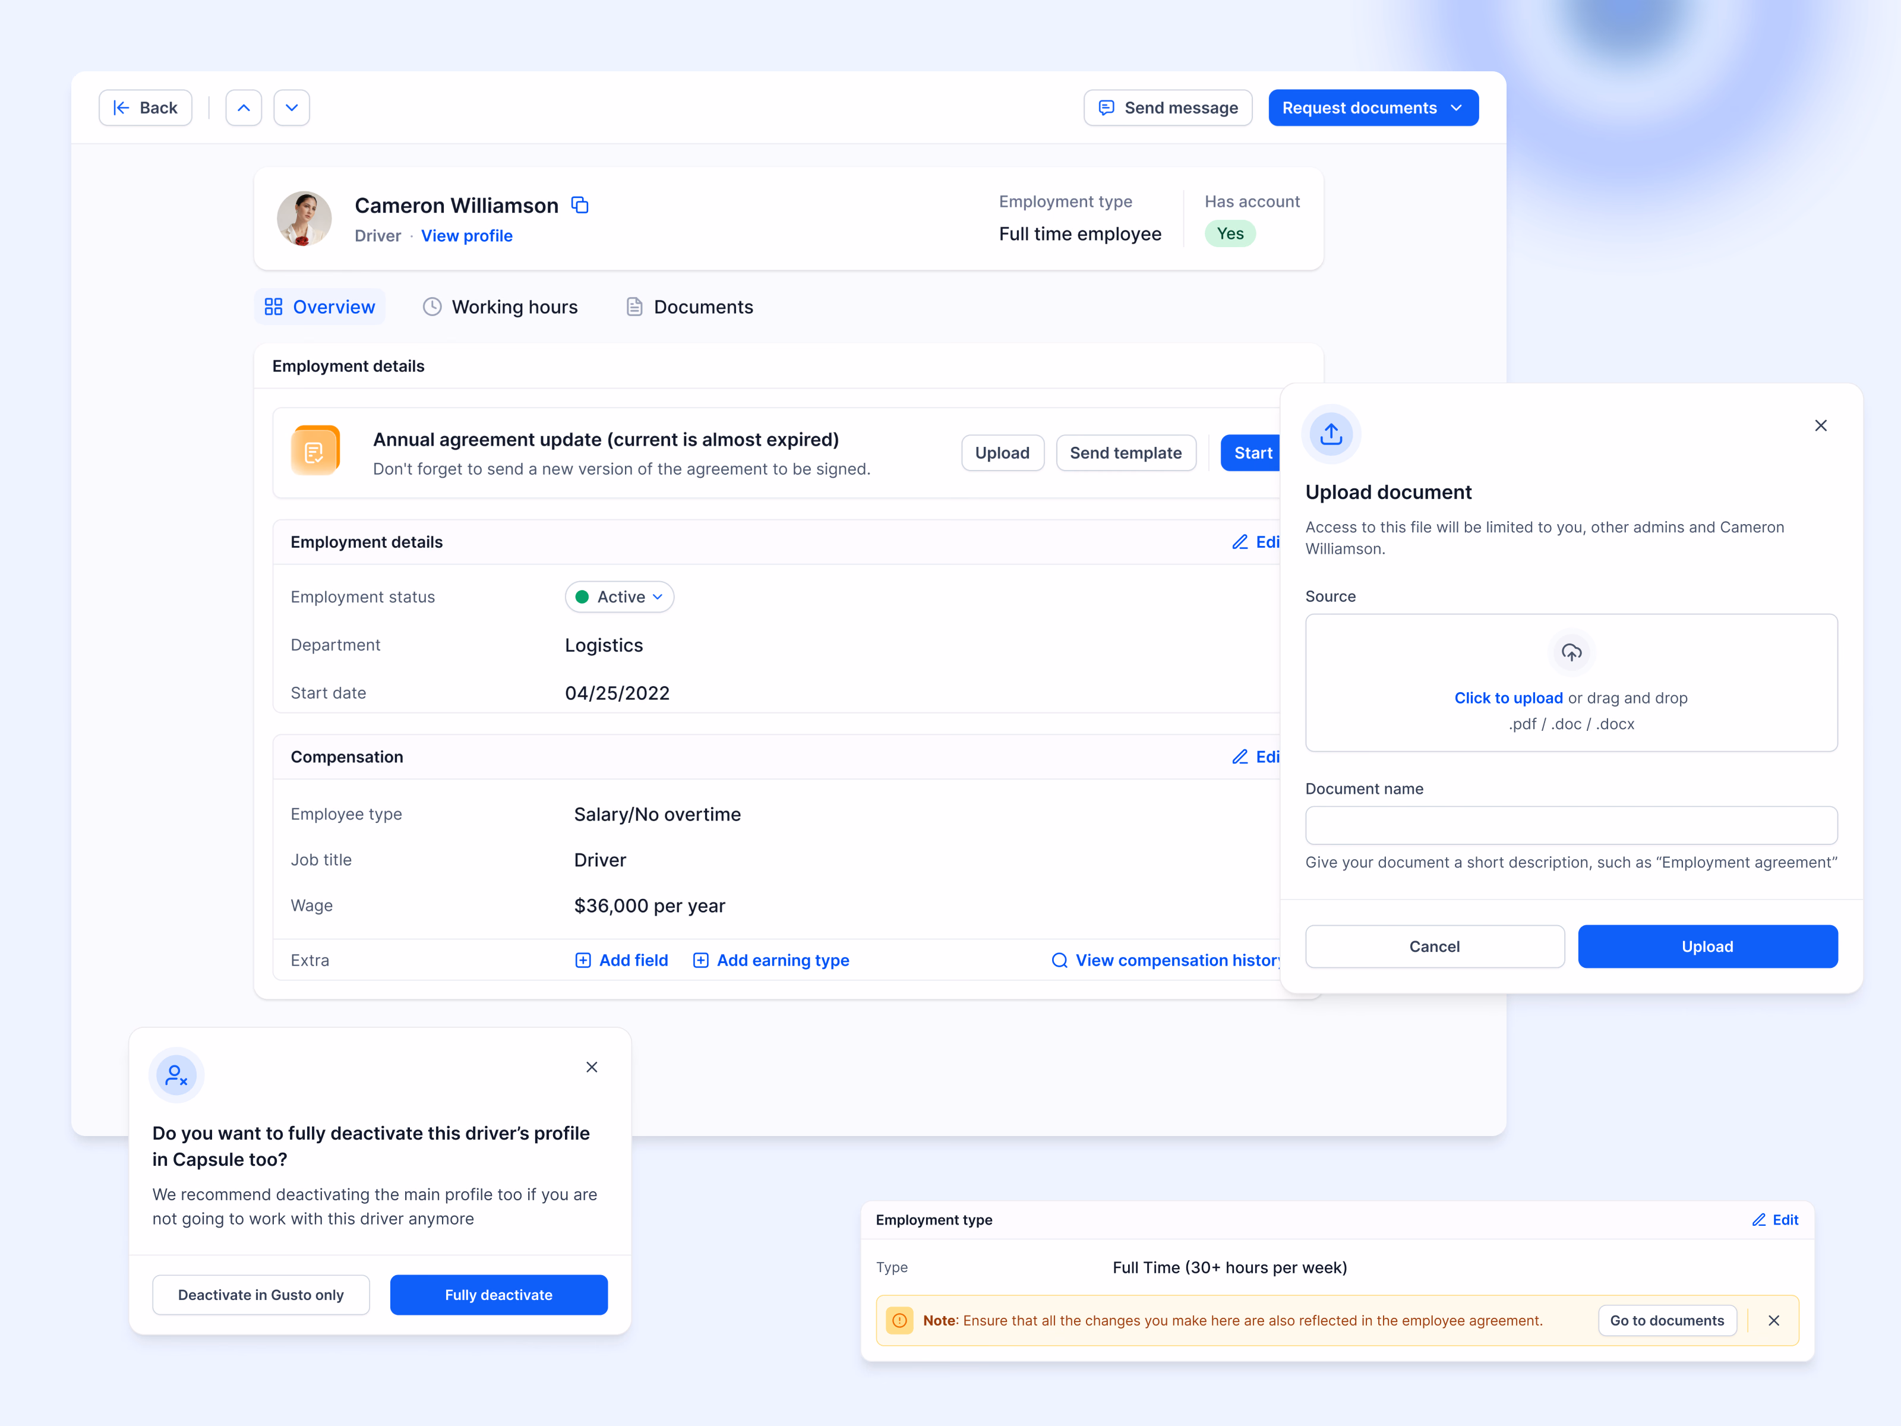The width and height of the screenshot is (1901, 1426).
Task: Go to next employee with down chevron
Action: point(291,108)
